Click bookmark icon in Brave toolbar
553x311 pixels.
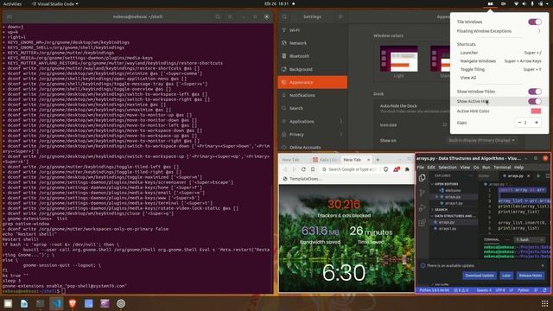[313, 169]
